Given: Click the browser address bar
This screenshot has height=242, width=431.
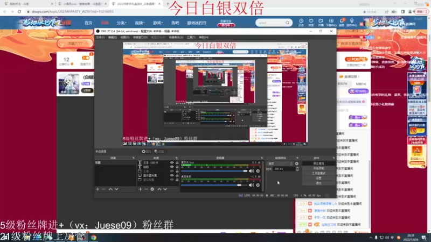Looking at the screenshot, I should pyautogui.click(x=192, y=12).
